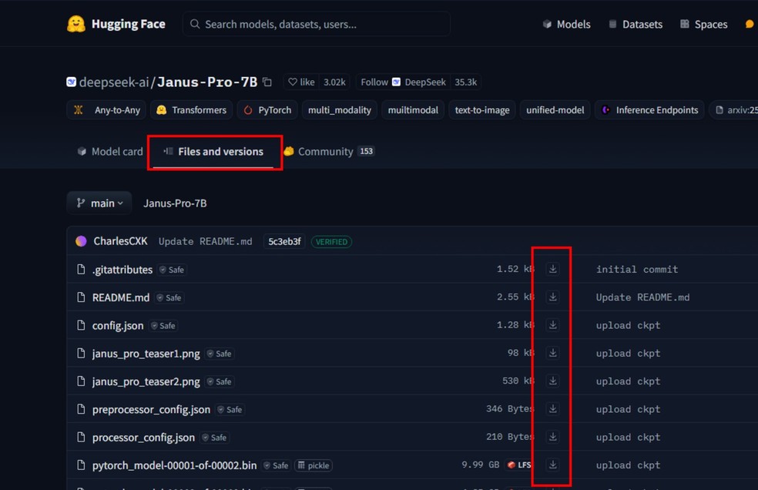Open the .gitattributes file
Screen dimensions: 758x490
(x=122, y=270)
